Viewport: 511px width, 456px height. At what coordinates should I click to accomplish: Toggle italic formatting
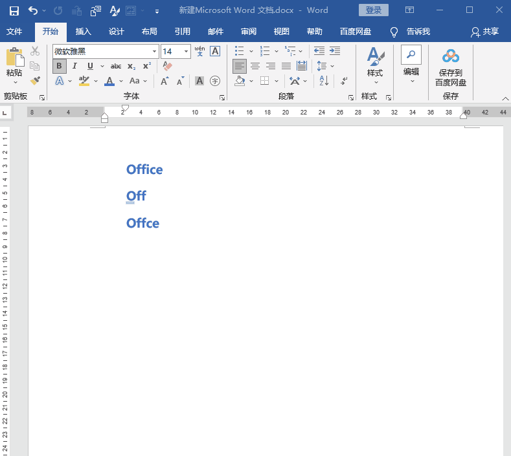(74, 66)
